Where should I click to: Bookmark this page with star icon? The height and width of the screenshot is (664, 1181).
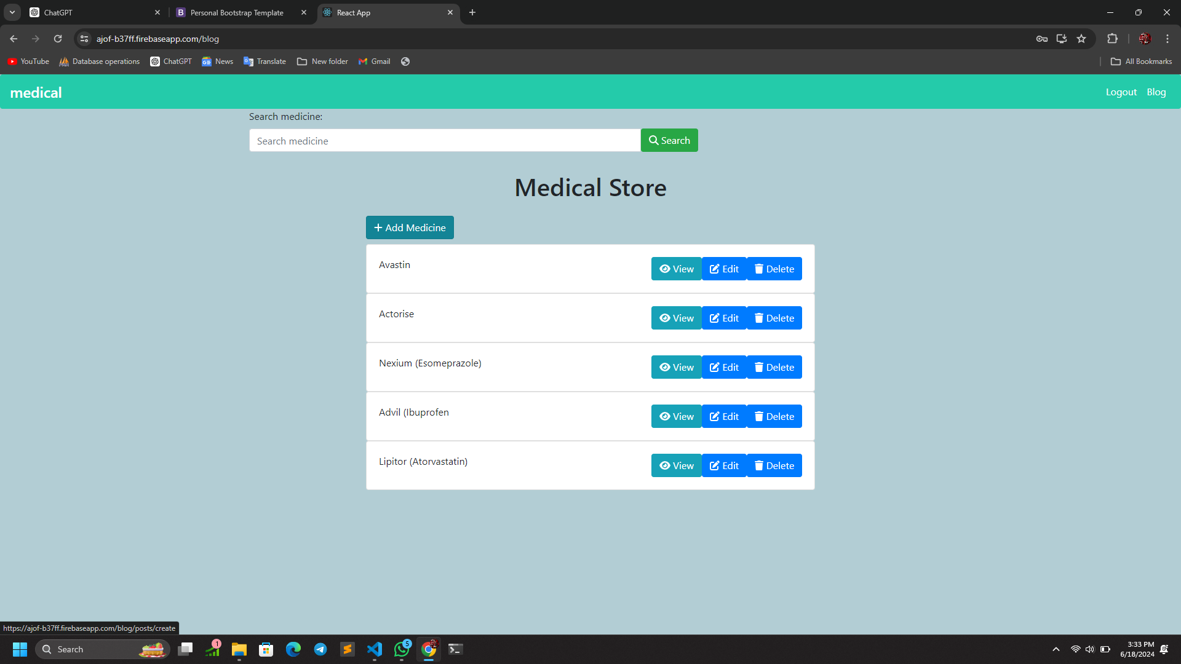point(1081,39)
